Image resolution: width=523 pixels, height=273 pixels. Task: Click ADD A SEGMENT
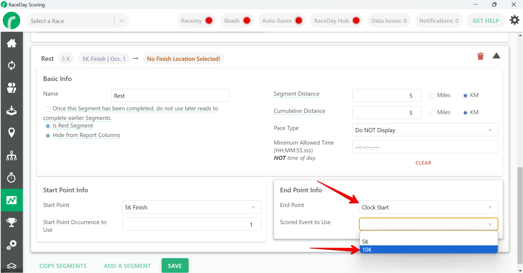(127, 266)
